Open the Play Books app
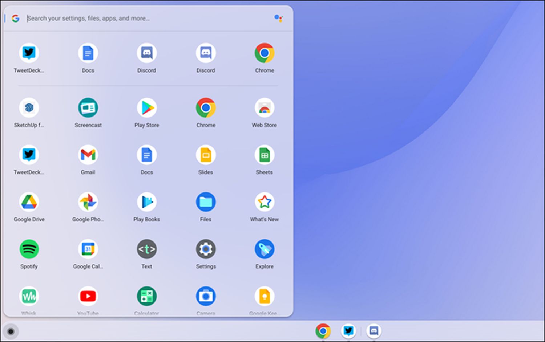This screenshot has height=342, width=545. (147, 203)
